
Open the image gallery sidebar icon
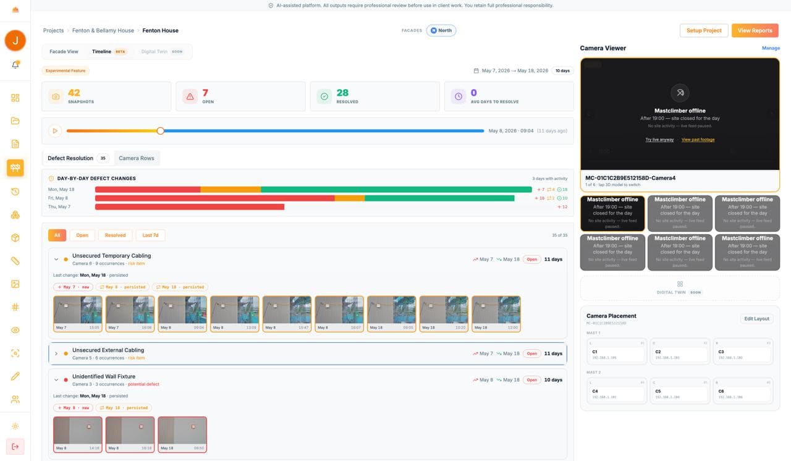(15, 284)
